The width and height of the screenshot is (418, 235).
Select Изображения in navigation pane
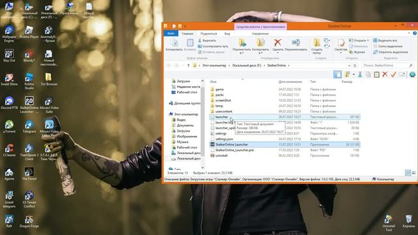[187, 136]
